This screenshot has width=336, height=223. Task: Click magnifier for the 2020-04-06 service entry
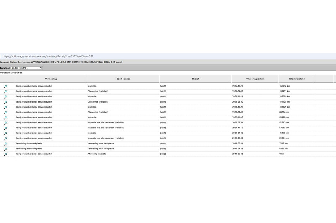tap(6, 139)
